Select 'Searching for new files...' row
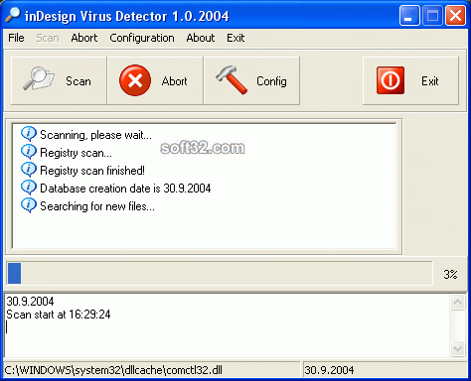 tap(97, 206)
